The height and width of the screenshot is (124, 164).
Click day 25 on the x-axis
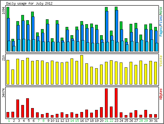[x=126, y=121]
